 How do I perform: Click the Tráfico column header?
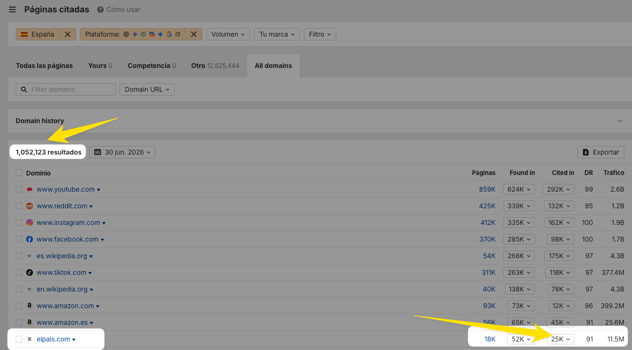614,173
